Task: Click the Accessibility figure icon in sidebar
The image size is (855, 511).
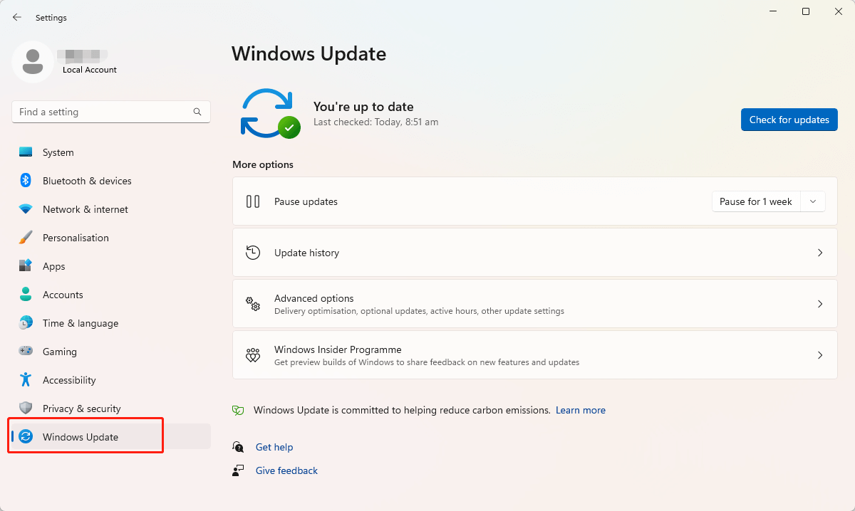Action: click(x=26, y=380)
